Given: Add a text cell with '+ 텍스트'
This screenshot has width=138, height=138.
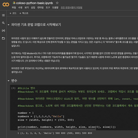Looking at the screenshot, I should tap(24, 13).
